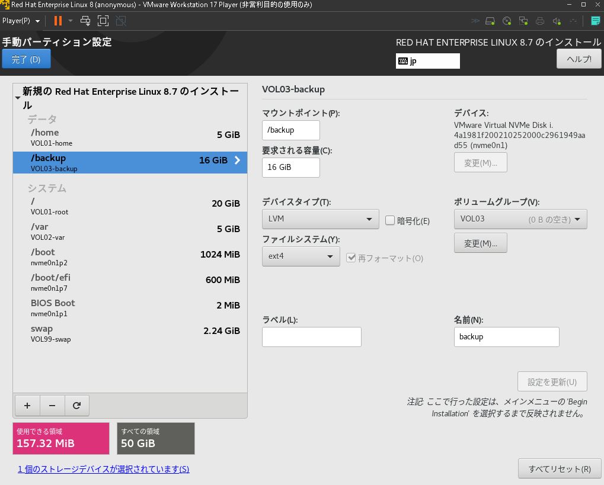Click the すべての領域 50 GiB box
Image resolution: width=604 pixels, height=485 pixels.
156,438
